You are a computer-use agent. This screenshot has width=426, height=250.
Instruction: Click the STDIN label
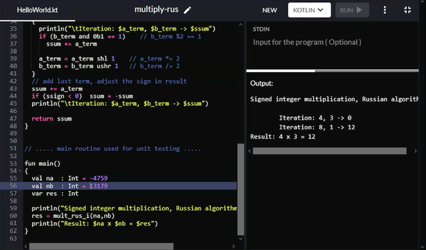click(x=261, y=29)
